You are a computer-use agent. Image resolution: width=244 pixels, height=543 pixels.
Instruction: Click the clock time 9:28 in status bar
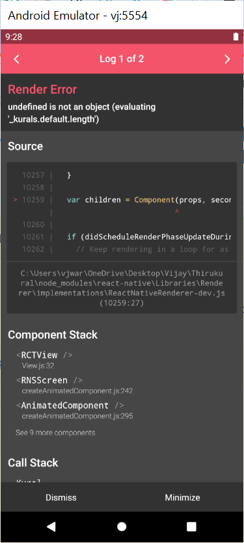coord(14,37)
